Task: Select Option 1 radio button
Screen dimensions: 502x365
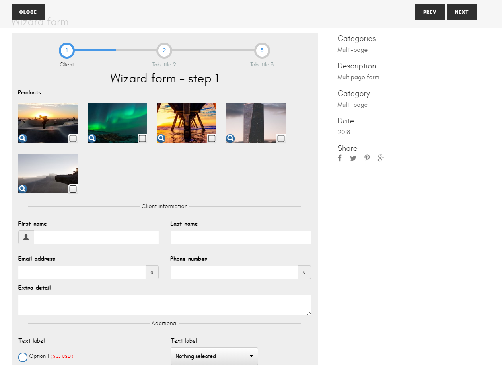Action: [x=22, y=357]
